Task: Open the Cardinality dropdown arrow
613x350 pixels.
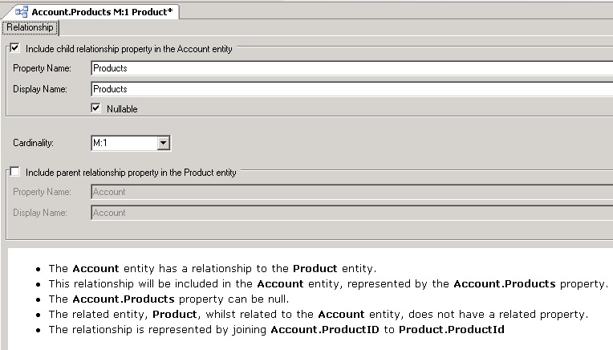Action: [164, 143]
